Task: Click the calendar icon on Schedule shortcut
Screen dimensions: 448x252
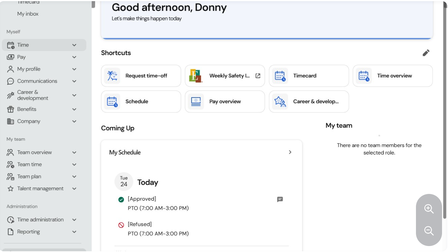Action: tap(112, 102)
